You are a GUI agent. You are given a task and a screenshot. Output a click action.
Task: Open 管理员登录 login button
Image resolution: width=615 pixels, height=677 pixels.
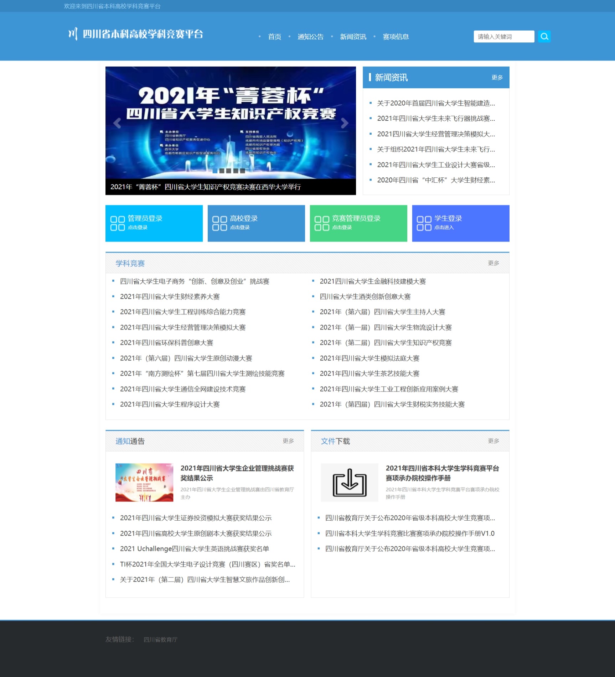click(x=154, y=223)
